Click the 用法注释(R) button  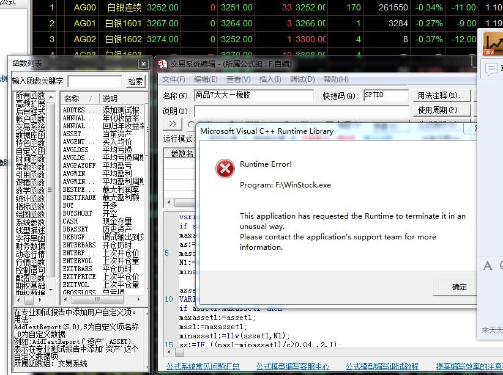tap(441, 95)
